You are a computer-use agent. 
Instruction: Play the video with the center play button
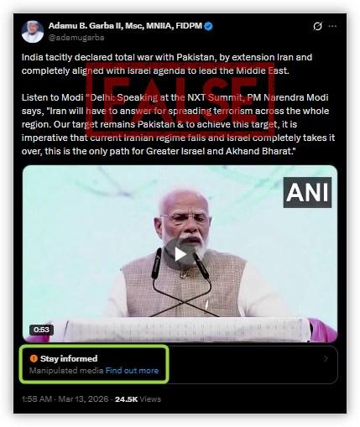(180, 254)
